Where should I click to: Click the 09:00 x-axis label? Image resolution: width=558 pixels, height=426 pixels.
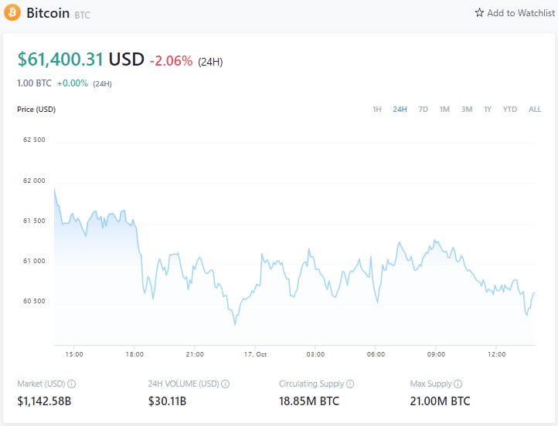436,354
